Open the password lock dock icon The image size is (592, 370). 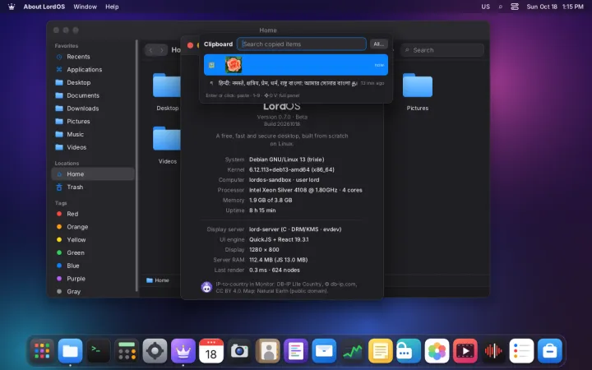(x=409, y=351)
